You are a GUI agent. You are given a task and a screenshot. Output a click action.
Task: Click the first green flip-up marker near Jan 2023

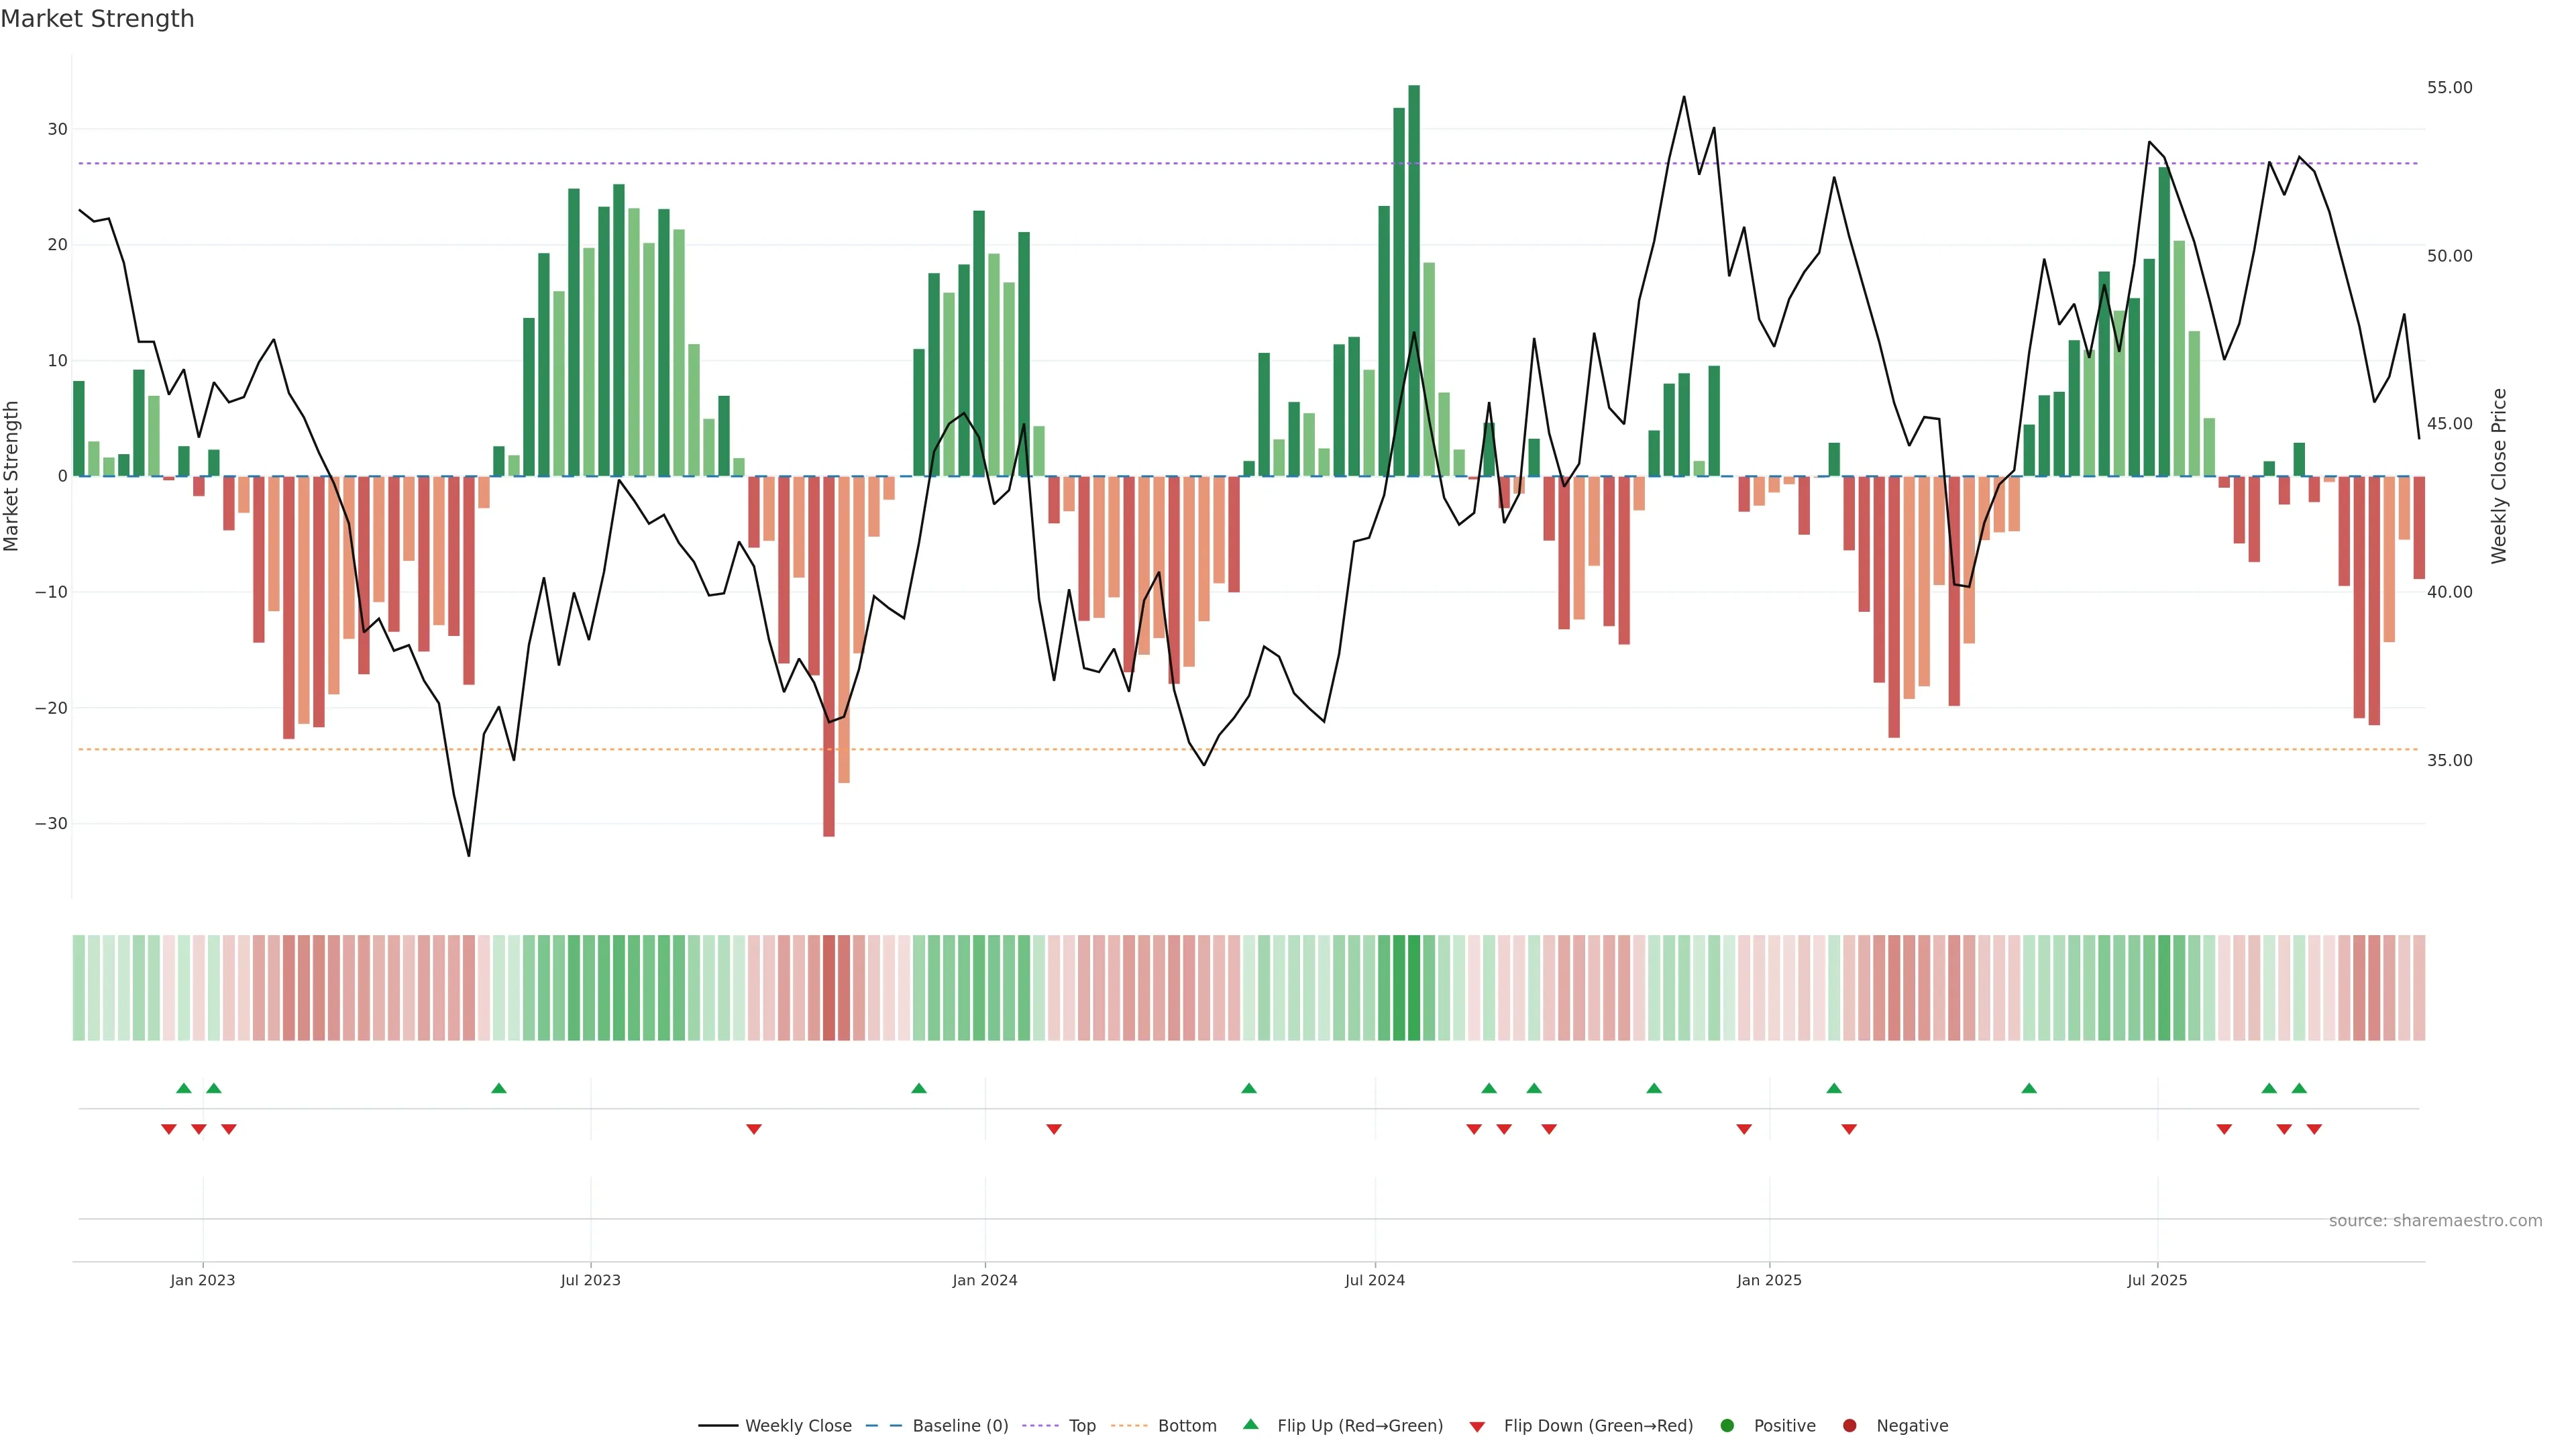tap(183, 1088)
